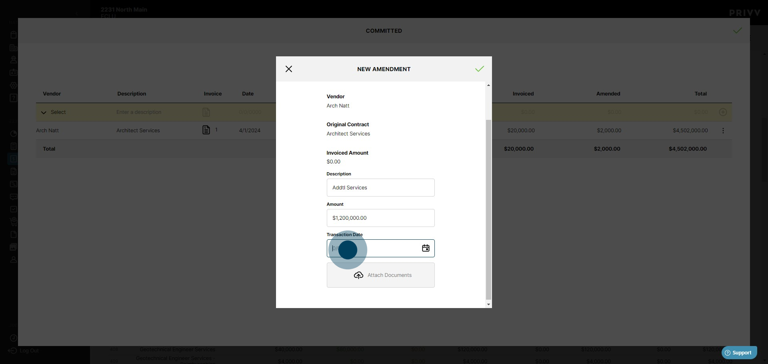Open the buildings icon in sidebar
The height and width of the screenshot is (364, 768).
pos(13,48)
